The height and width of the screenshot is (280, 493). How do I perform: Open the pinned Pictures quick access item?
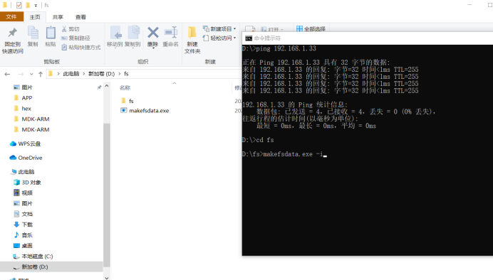pyautogui.click(x=23, y=87)
